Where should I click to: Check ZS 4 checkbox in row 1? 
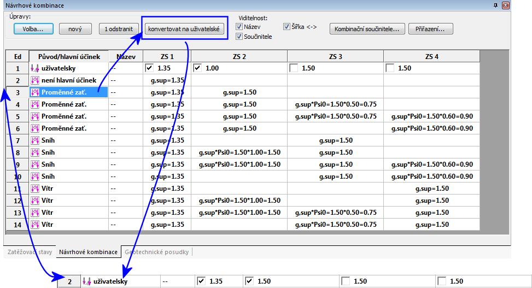pyautogui.click(x=390, y=68)
